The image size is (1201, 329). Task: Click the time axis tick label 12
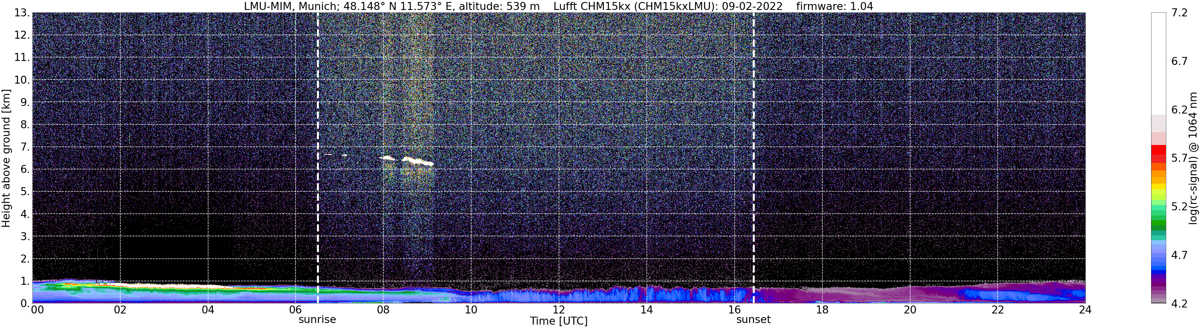[x=558, y=310]
